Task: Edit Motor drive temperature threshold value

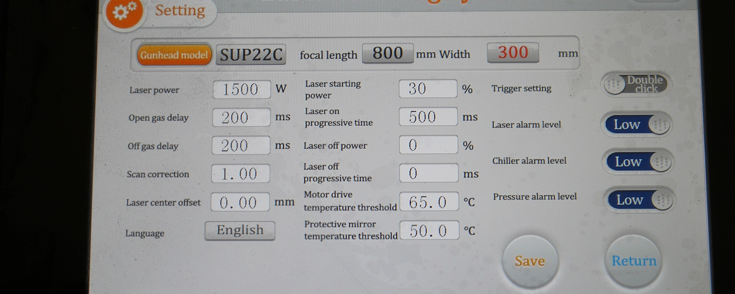Action: (x=429, y=202)
